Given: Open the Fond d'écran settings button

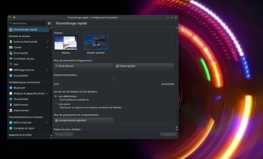Looking at the screenshot, I should pyautogui.click(x=84, y=66).
